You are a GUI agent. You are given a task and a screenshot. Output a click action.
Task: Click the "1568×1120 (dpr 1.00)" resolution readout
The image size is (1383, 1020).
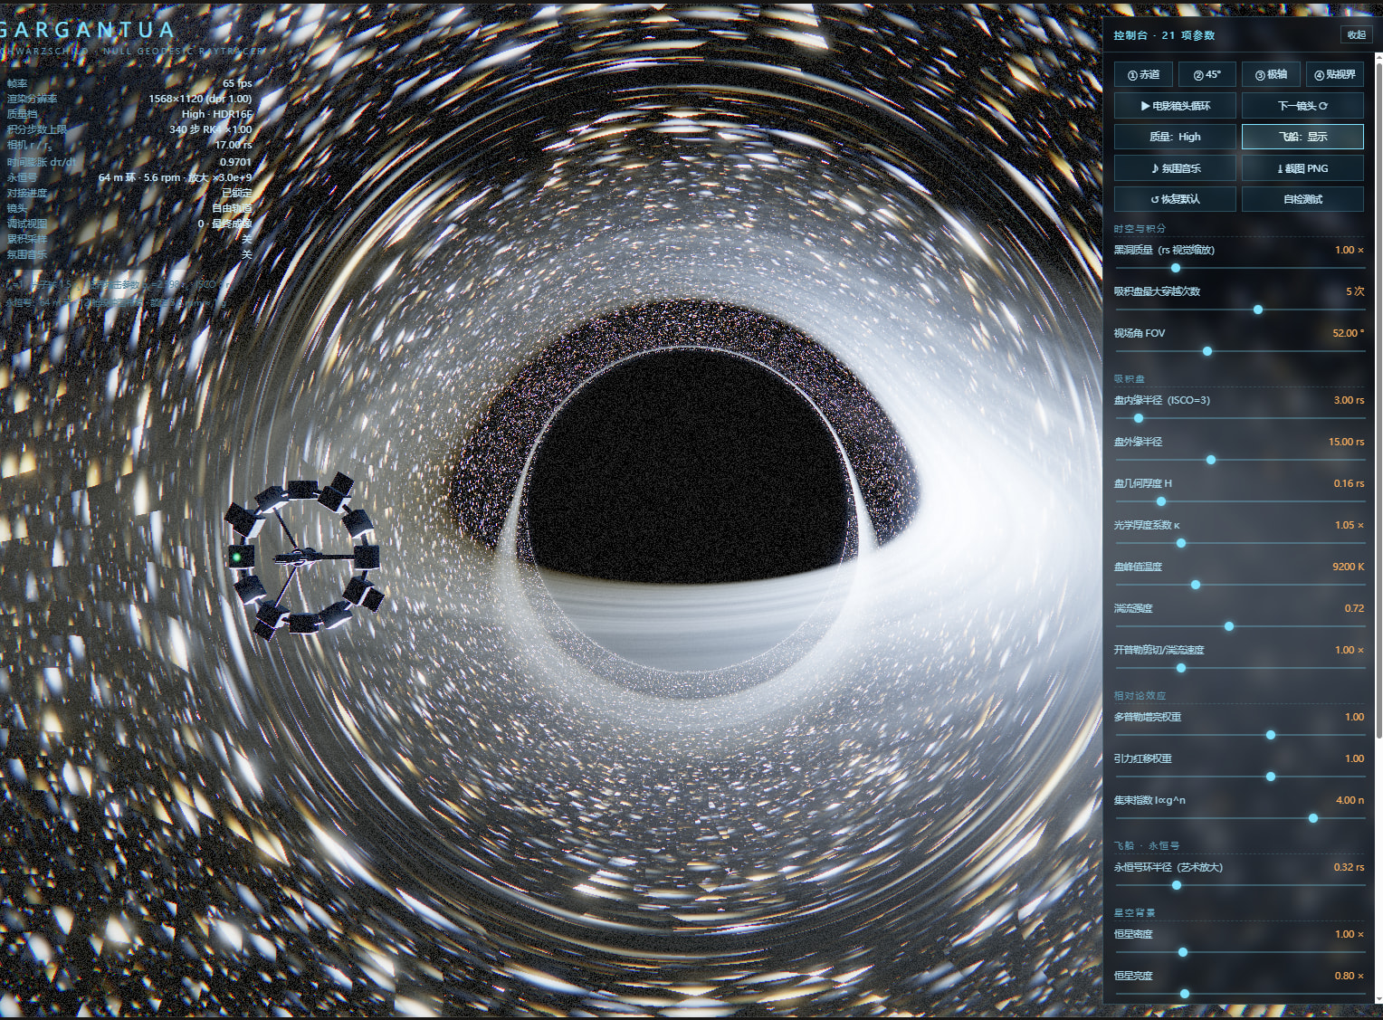pyautogui.click(x=200, y=99)
